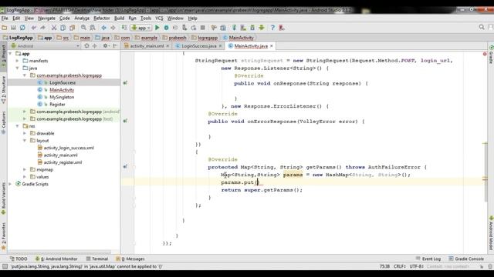Viewport: 494px width, 277px height.
Task: Open the Android Monitor tool window
Action: coord(56,259)
